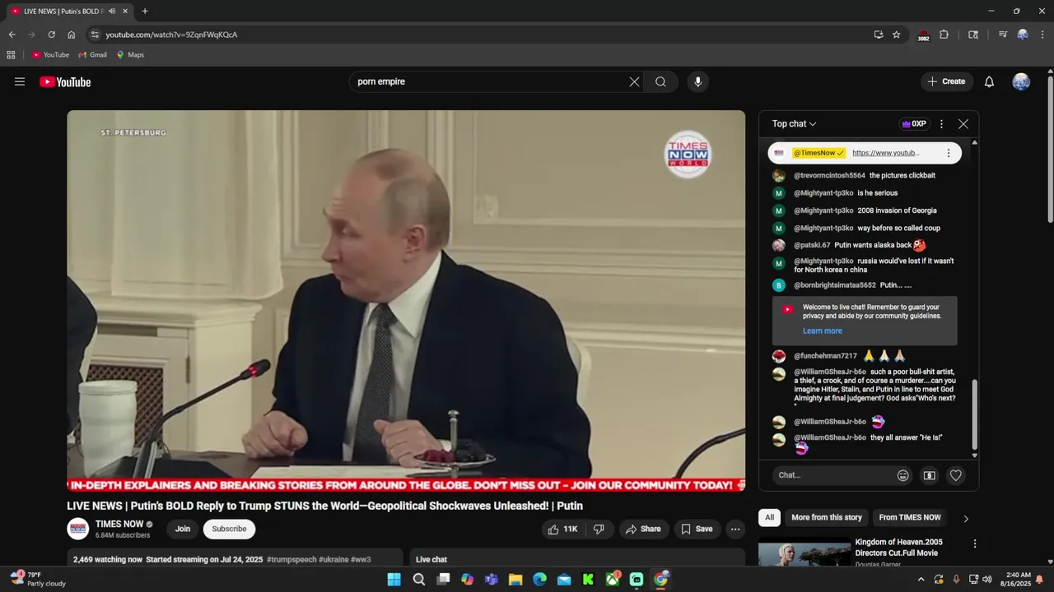1054x592 pixels.
Task: Go to YouTube home via logo
Action: point(65,81)
